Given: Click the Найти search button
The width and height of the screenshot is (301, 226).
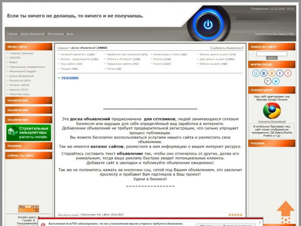Looking at the screenshot, I should tap(271, 58).
